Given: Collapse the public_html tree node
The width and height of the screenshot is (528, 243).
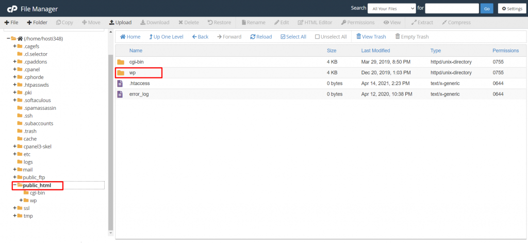Looking at the screenshot, I should coord(15,185).
